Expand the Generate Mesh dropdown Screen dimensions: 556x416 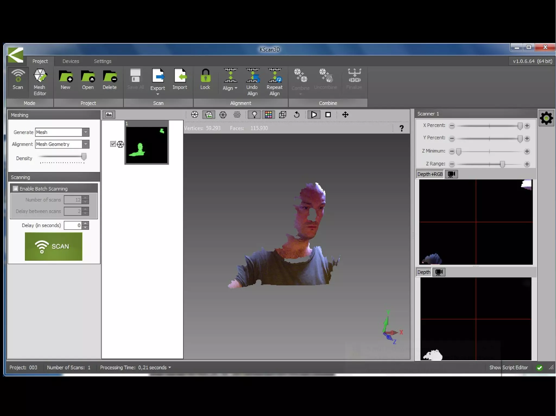pos(86,132)
